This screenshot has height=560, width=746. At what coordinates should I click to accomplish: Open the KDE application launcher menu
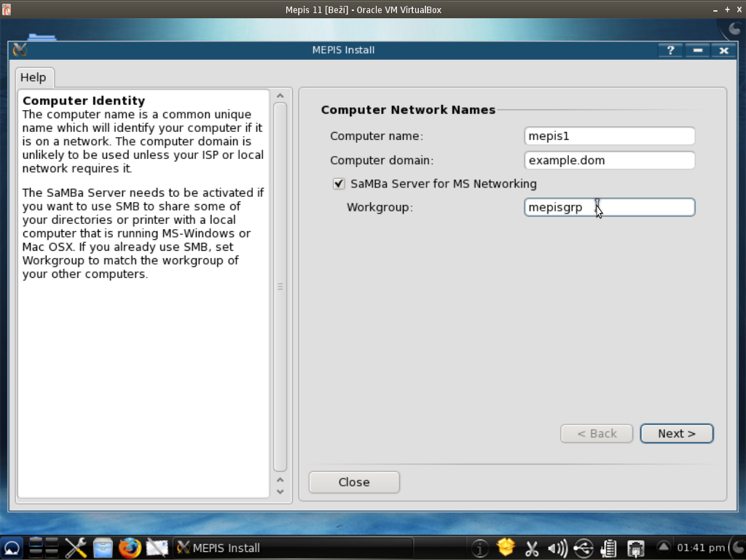pyautogui.click(x=12, y=548)
